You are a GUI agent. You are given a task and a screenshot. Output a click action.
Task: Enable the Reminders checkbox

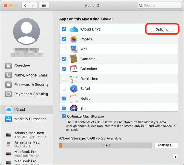point(64,79)
